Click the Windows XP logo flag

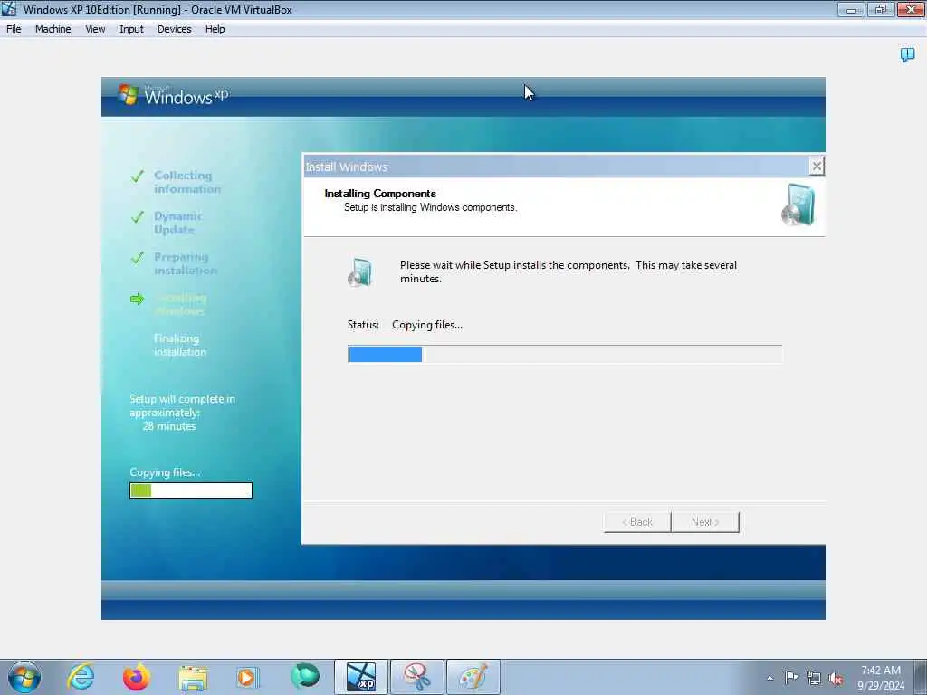click(128, 94)
